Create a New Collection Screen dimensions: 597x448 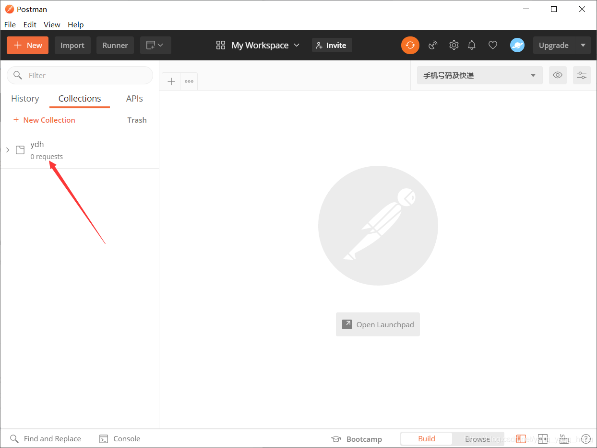coord(44,120)
